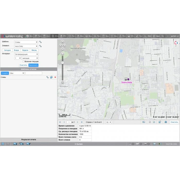Zoom out the map with minus button

[62, 82]
